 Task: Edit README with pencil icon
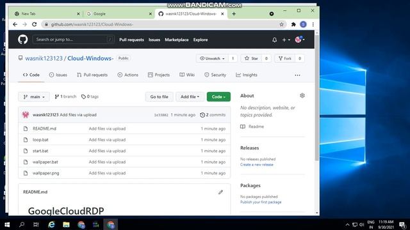point(220,192)
